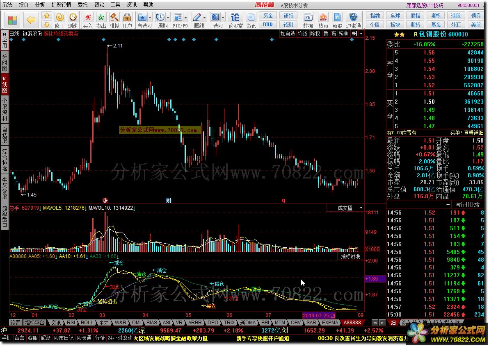The image size is (489, 346).
Task: Open the 热点 hot topics flame icon
Action: coord(323,20)
